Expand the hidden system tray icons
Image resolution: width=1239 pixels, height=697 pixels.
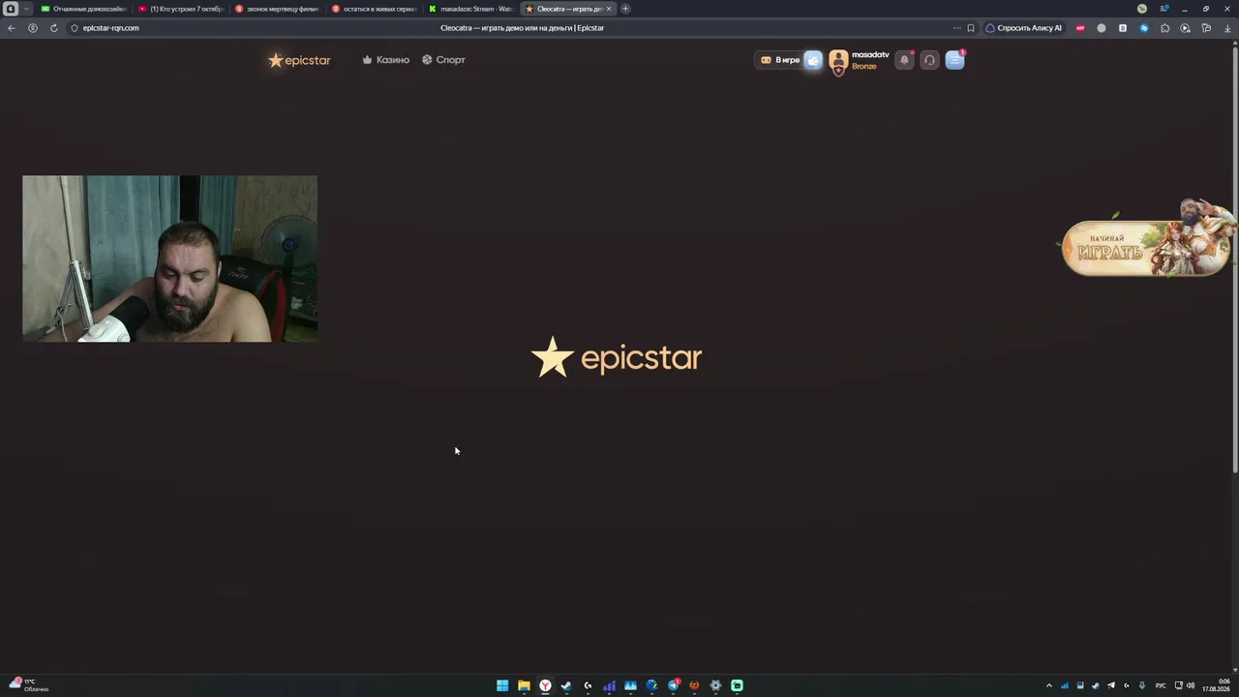(1048, 685)
